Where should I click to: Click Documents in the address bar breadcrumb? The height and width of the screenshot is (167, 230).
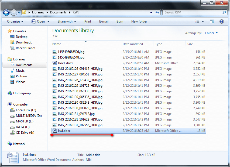click(59, 12)
